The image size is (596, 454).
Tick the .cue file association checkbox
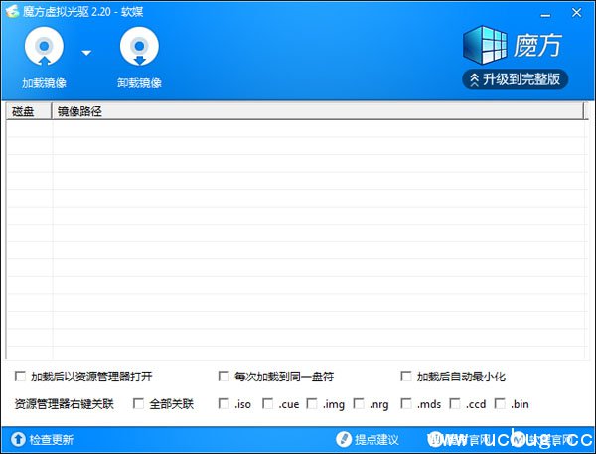267,404
